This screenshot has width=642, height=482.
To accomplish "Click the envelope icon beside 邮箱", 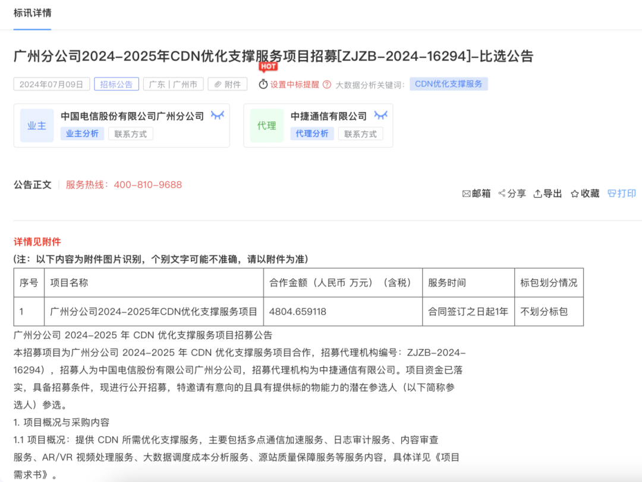I will click(466, 194).
